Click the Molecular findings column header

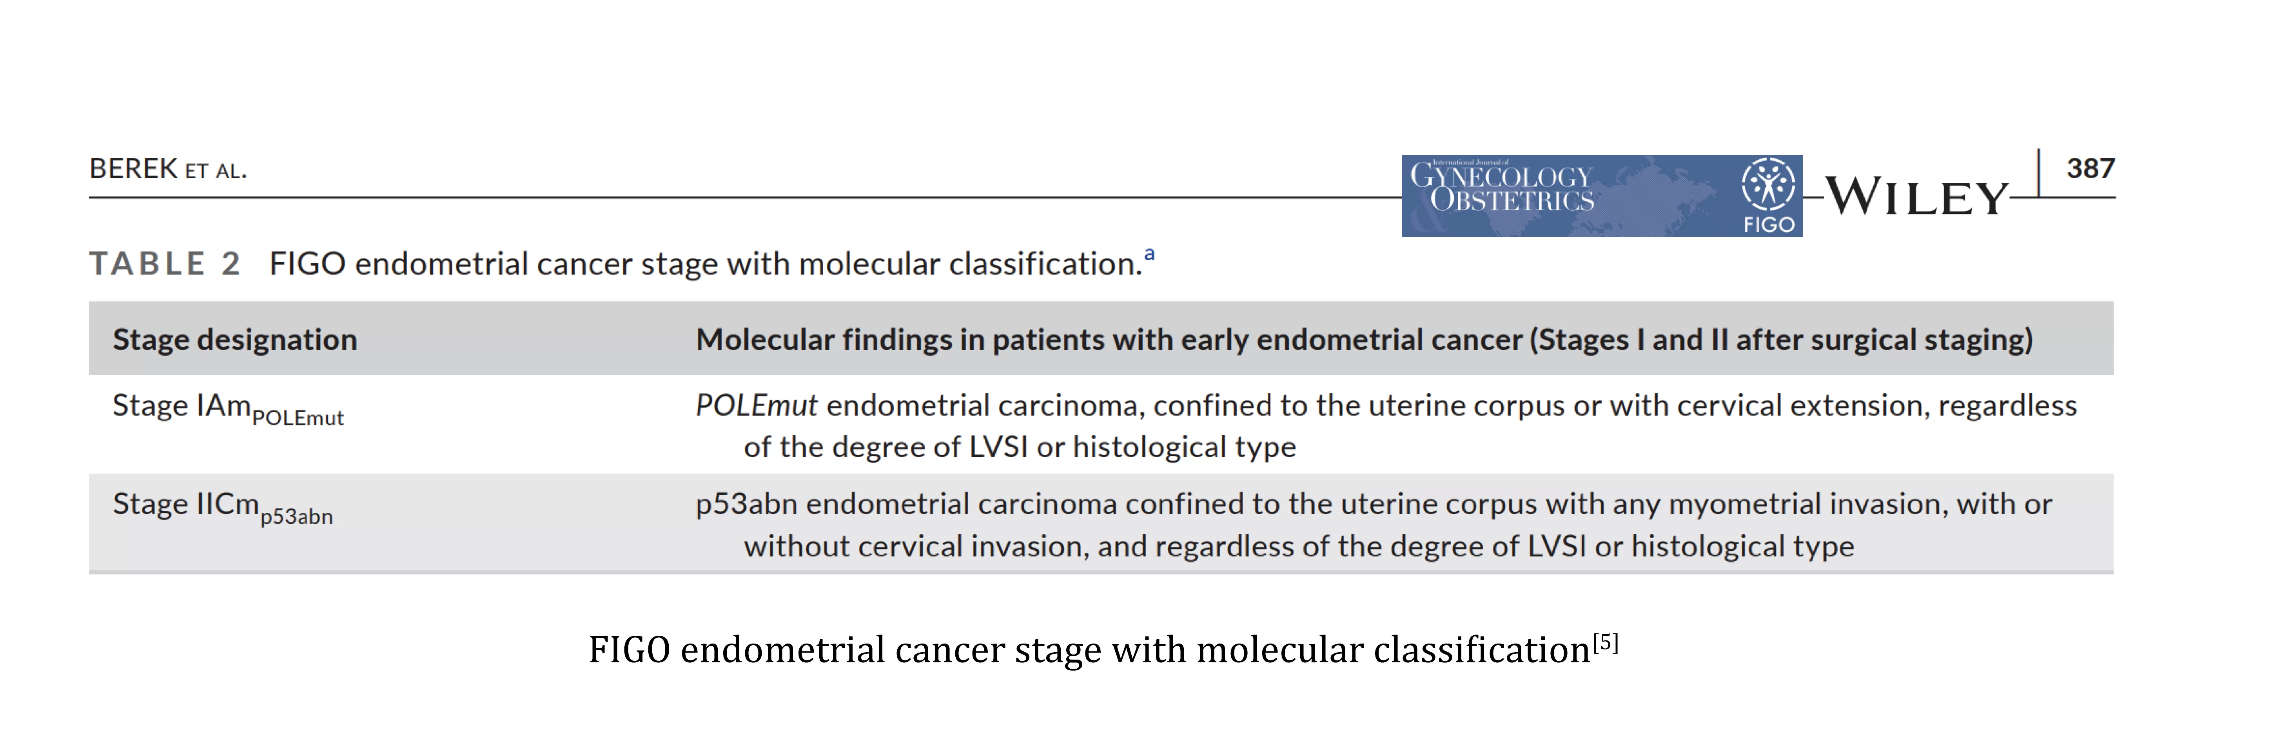click(x=1364, y=340)
